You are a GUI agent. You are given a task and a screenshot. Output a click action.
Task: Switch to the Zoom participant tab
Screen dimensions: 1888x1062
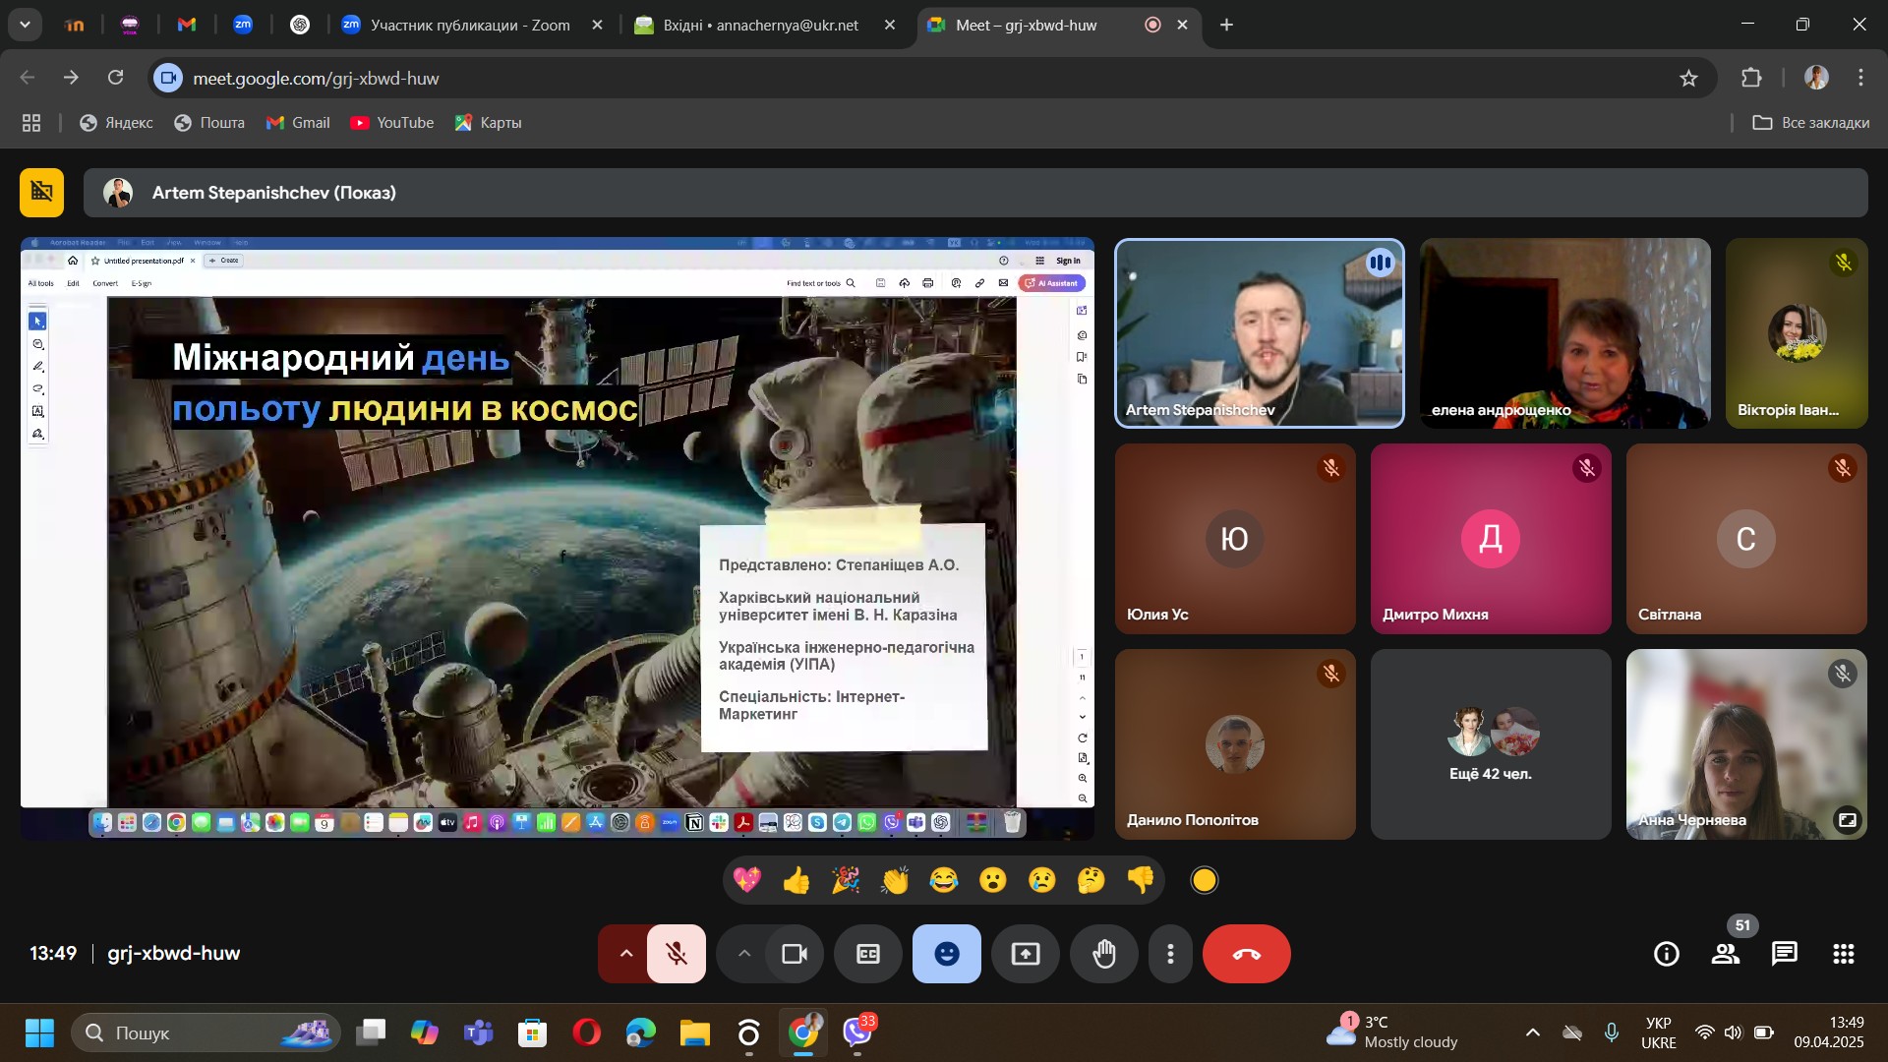pyautogui.click(x=469, y=25)
